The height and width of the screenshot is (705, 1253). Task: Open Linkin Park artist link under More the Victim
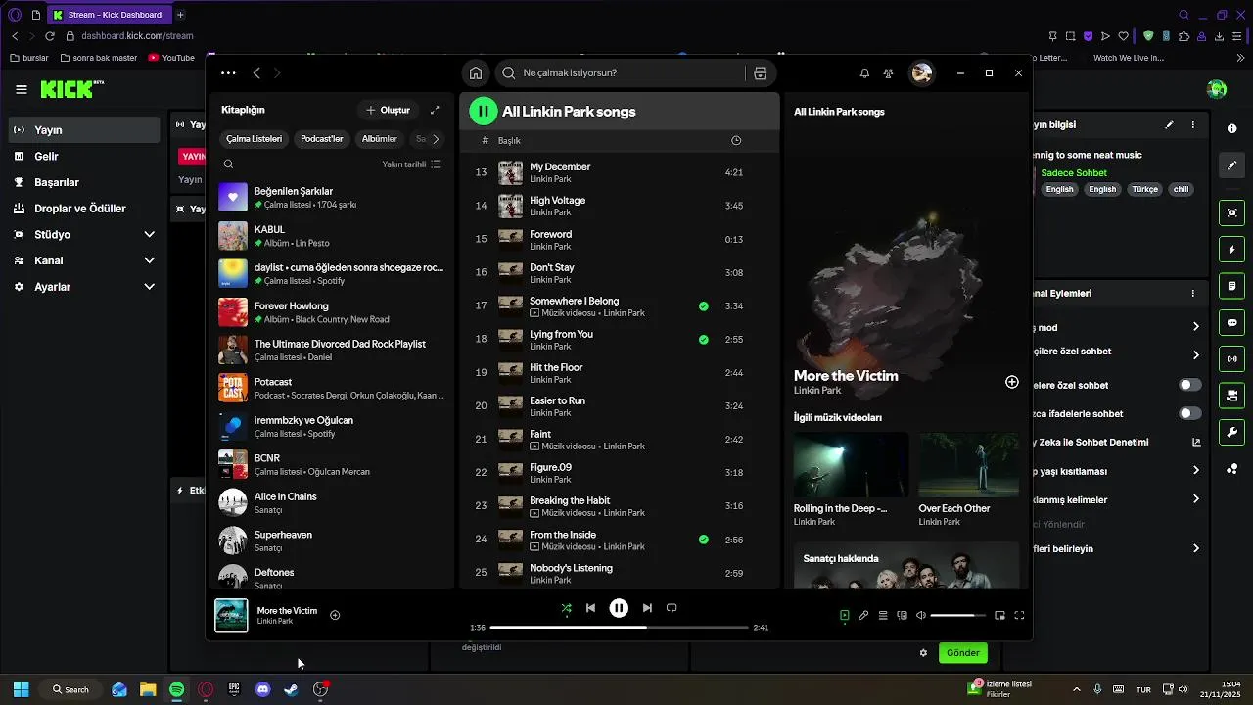pyautogui.click(x=817, y=391)
